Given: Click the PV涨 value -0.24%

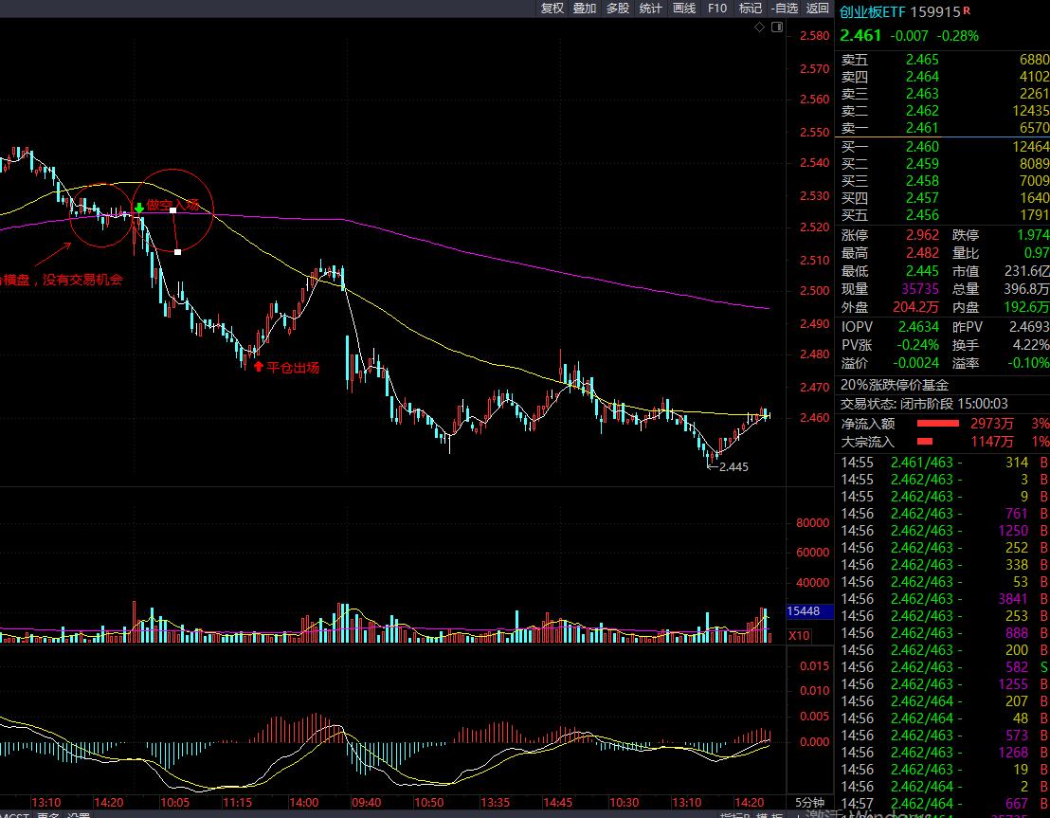Looking at the screenshot, I should pos(917,345).
